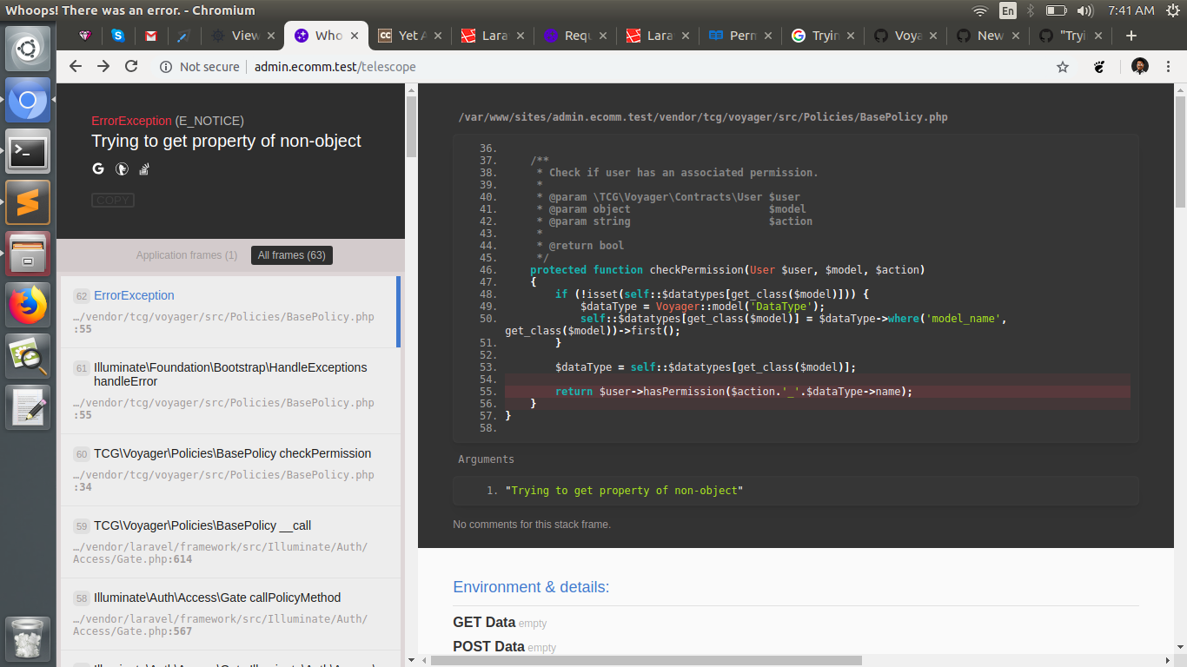1187x667 pixels.
Task: Search the error on Google
Action: [x=98, y=168]
